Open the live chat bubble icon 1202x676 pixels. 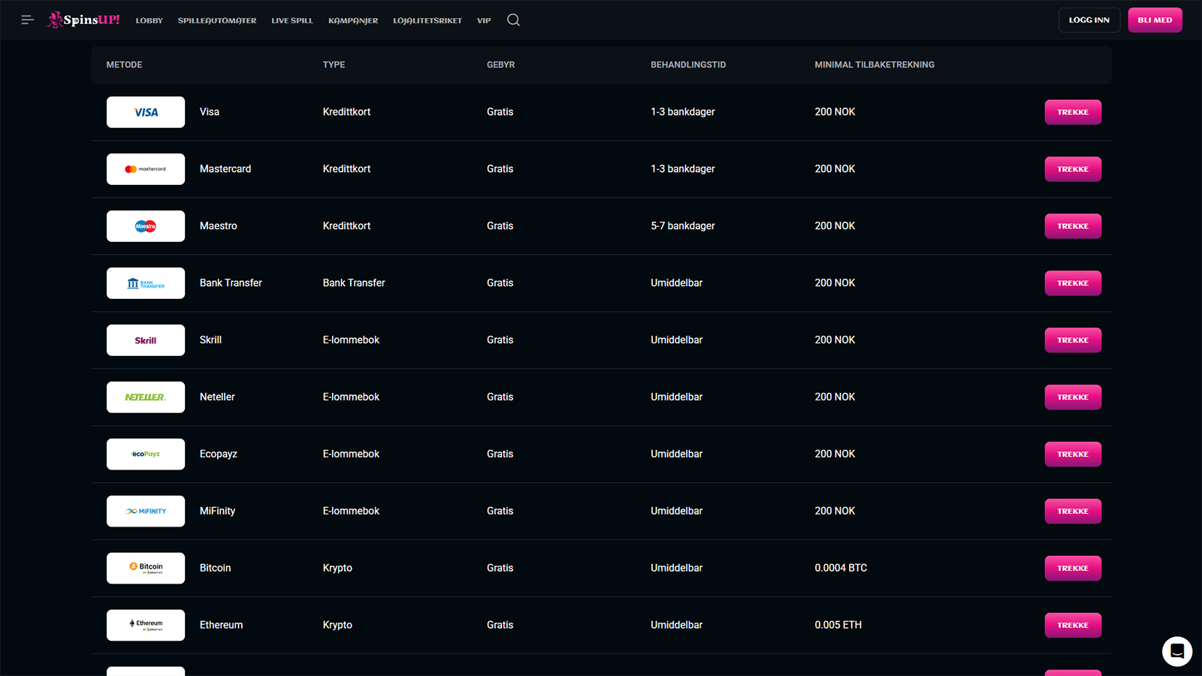[x=1176, y=651]
